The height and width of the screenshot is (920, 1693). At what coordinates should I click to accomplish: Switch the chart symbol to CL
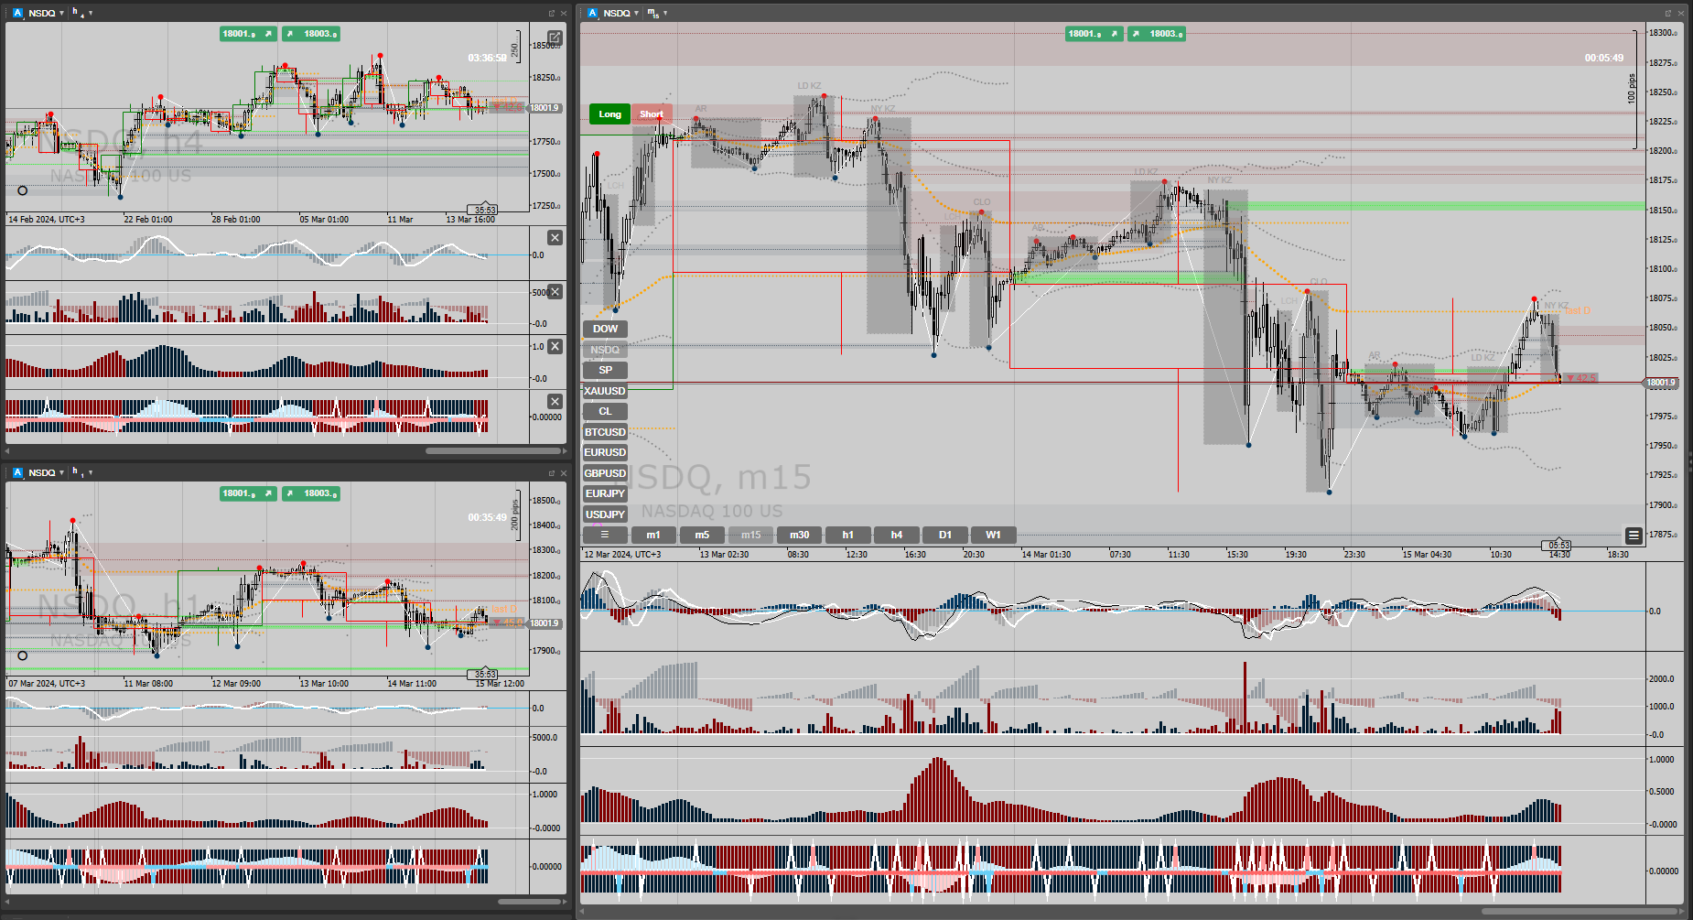click(x=605, y=411)
